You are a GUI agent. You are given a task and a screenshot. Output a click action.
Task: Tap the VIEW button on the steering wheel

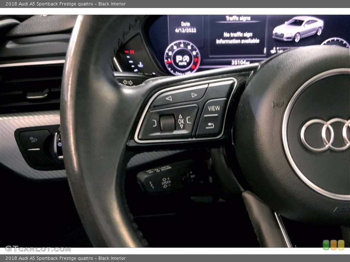pos(214,108)
